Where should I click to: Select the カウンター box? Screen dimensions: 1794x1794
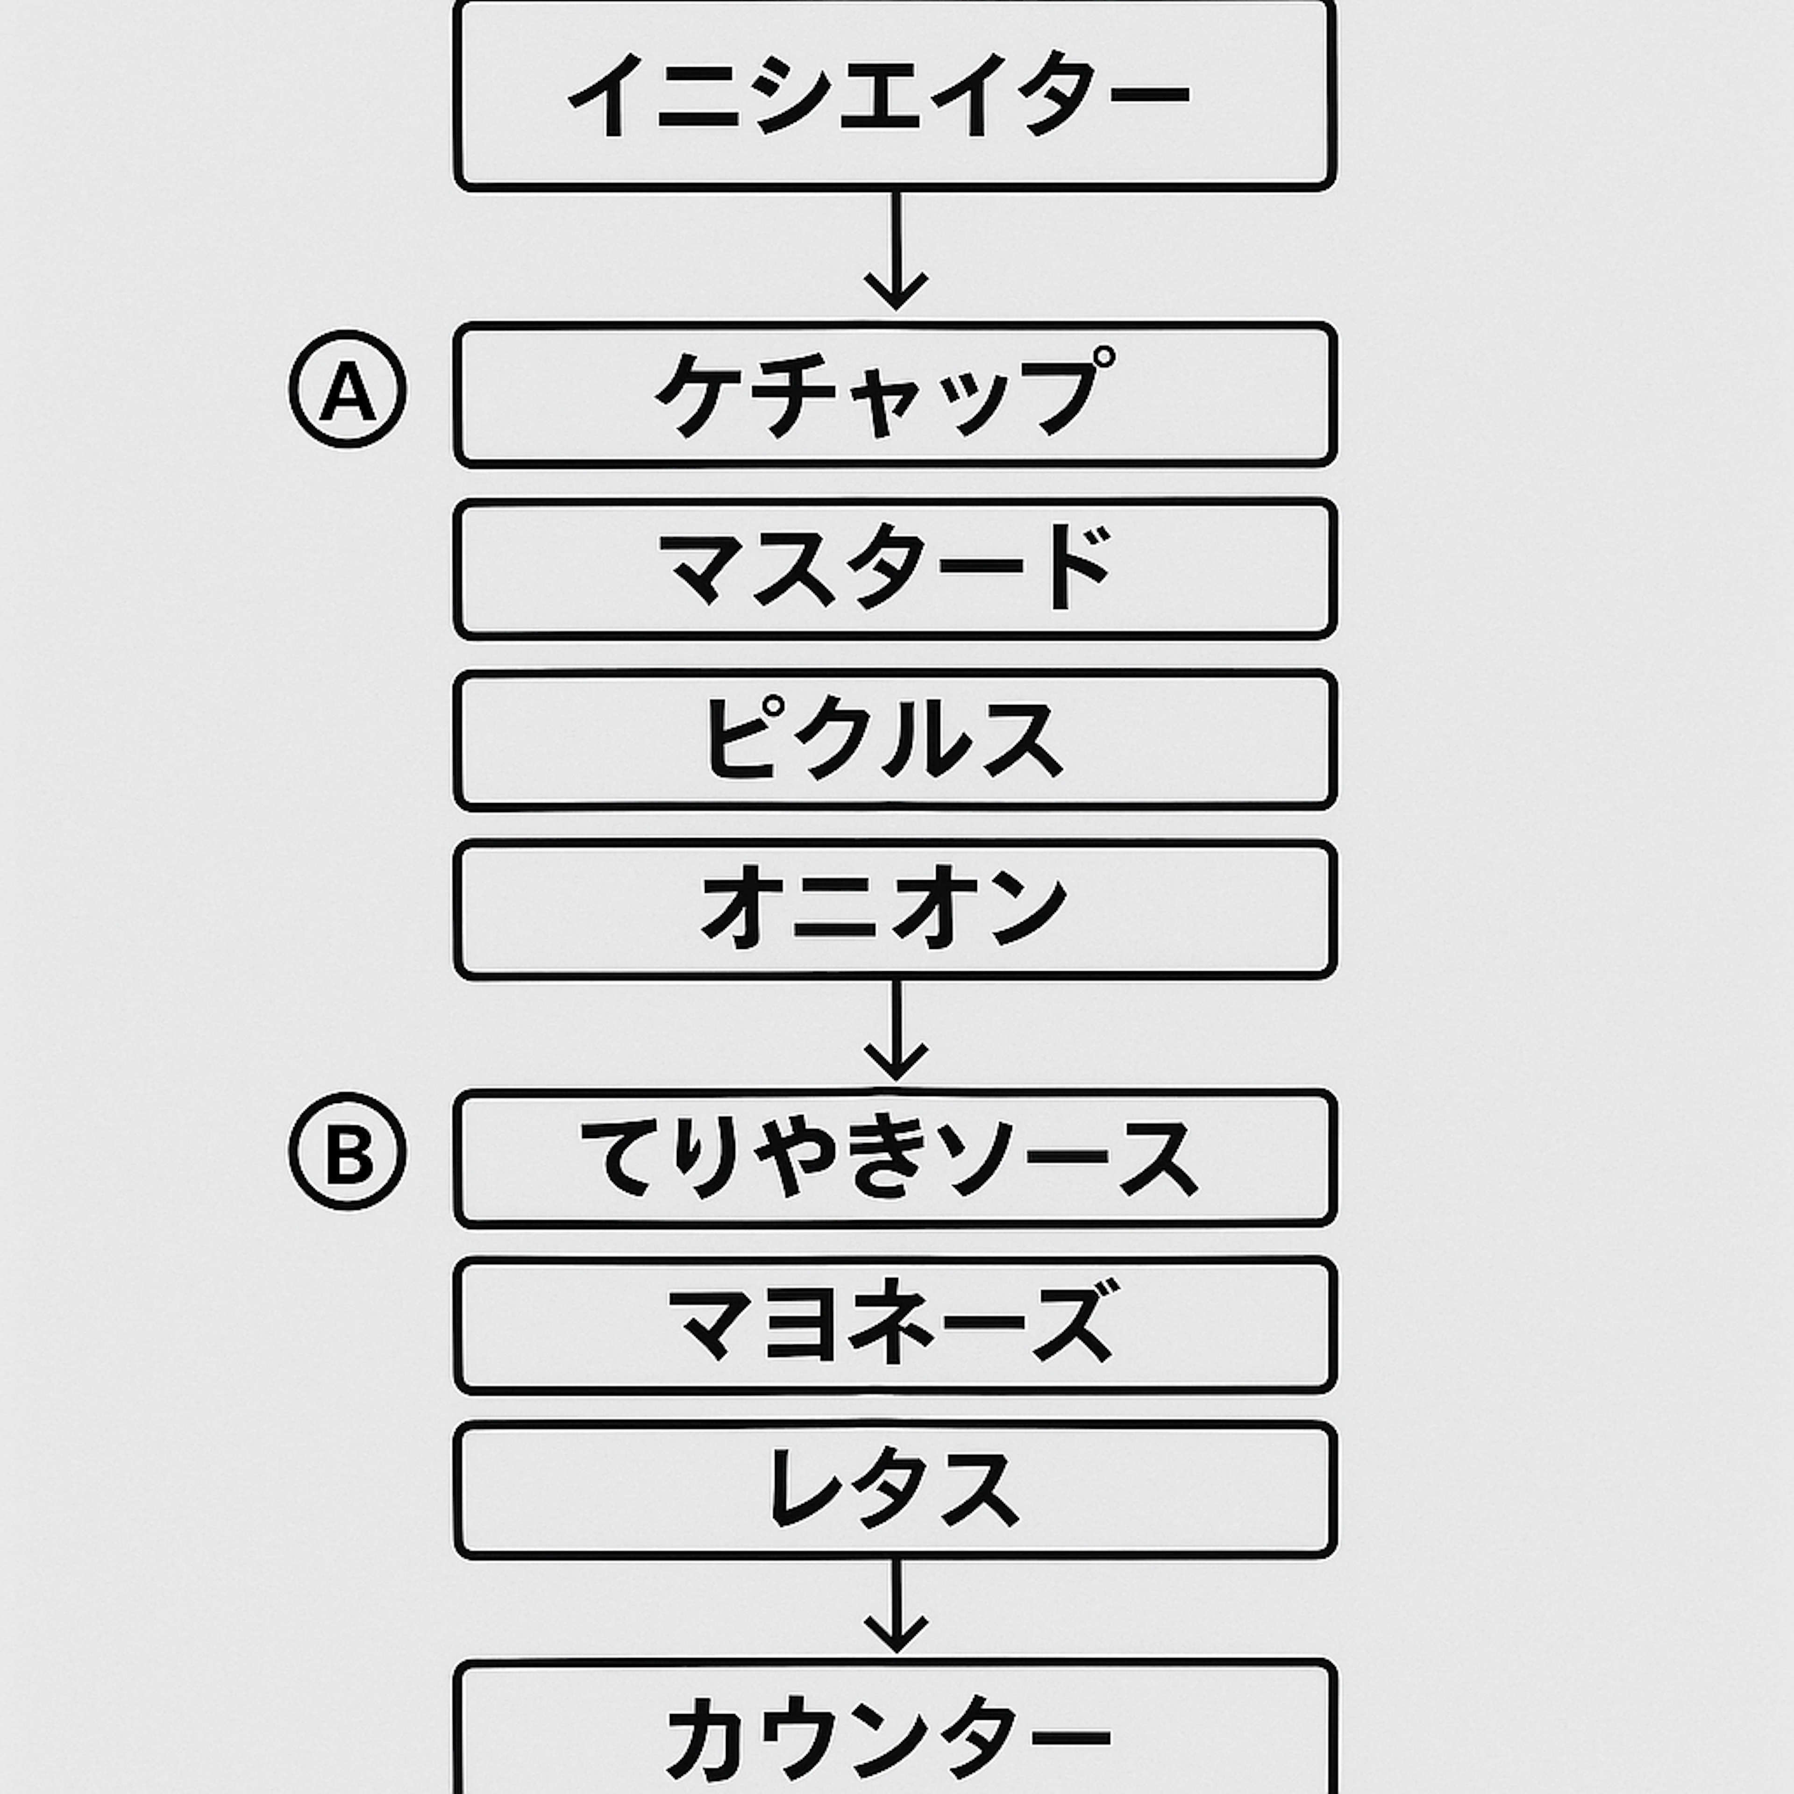tap(895, 1727)
